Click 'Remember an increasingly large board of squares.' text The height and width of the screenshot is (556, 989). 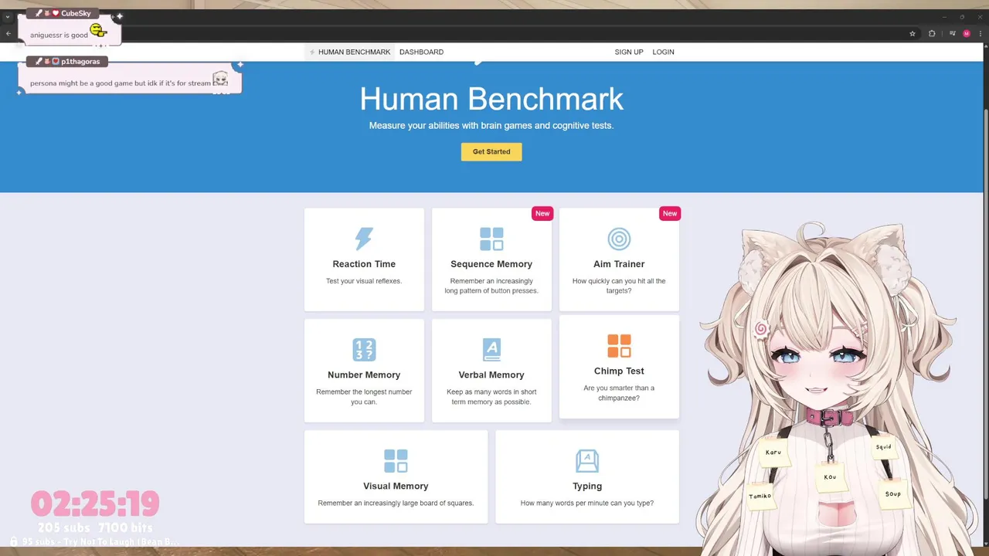click(x=396, y=503)
